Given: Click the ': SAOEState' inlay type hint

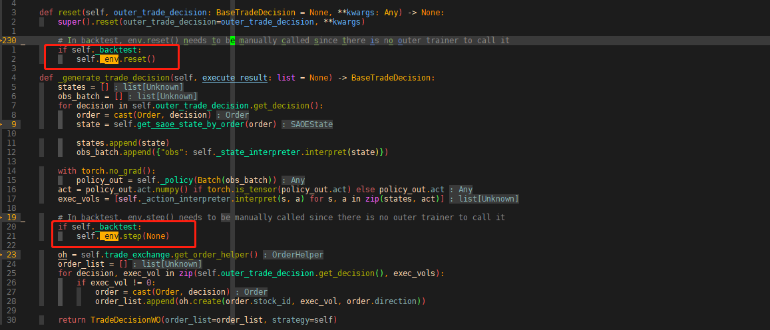Looking at the screenshot, I should coord(307,124).
